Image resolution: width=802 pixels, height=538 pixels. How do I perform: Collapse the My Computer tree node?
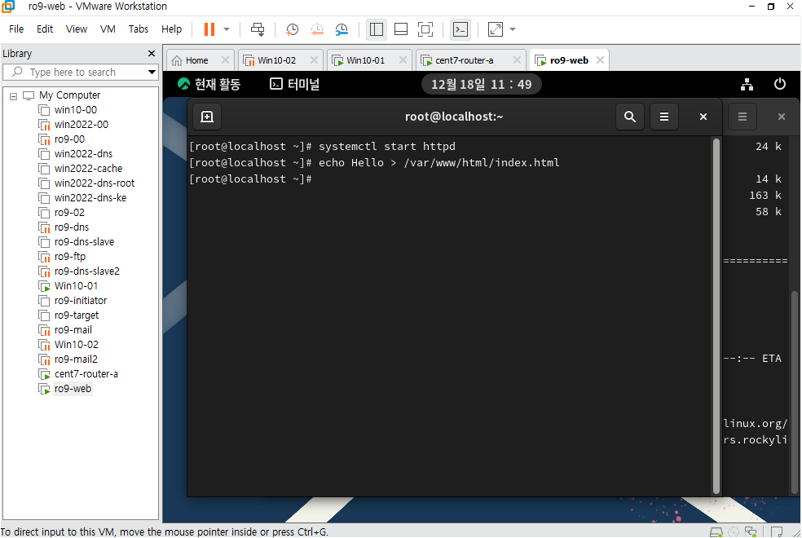(13, 95)
